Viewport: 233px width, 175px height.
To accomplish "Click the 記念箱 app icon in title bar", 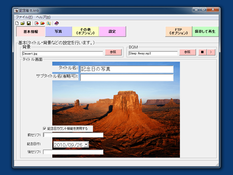I will pyautogui.click(x=16, y=11).
